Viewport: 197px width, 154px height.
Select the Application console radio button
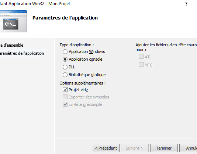pos(65,59)
